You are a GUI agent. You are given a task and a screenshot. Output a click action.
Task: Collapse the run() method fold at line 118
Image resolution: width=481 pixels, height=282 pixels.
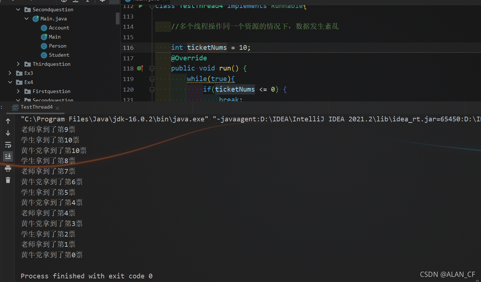tap(152, 68)
